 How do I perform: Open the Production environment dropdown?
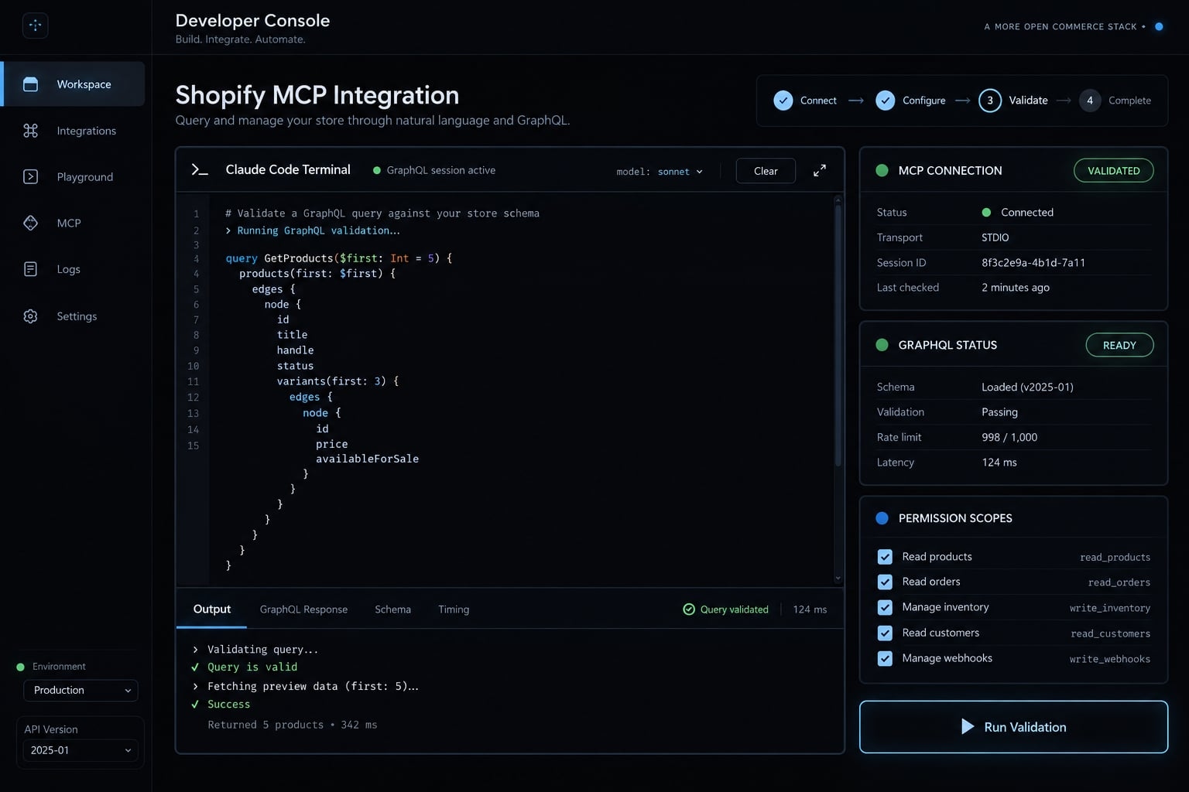81,690
